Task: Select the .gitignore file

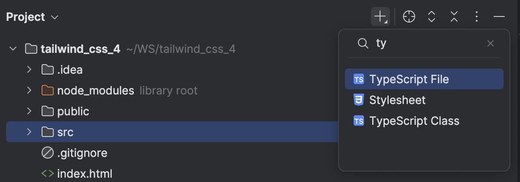Action: click(x=82, y=153)
